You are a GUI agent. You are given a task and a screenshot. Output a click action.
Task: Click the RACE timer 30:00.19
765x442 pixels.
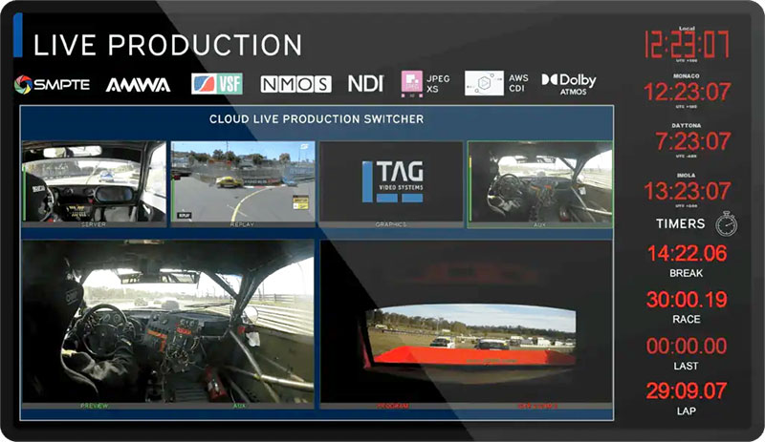(687, 300)
